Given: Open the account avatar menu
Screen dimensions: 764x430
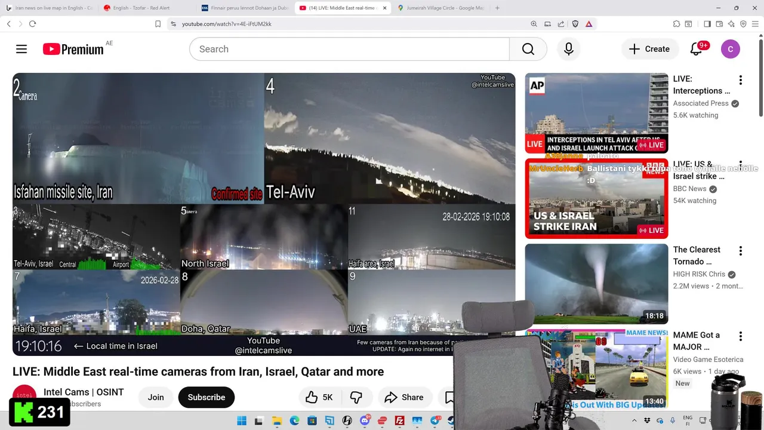Looking at the screenshot, I should [x=731, y=49].
